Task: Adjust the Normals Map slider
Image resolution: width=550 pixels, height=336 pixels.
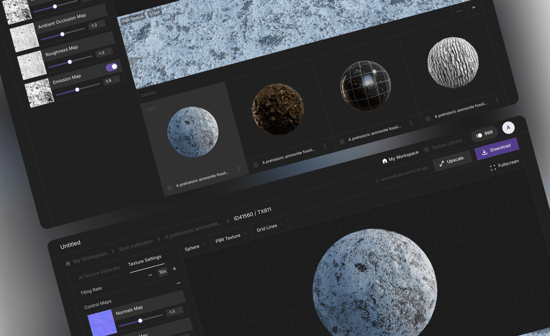Action: [x=140, y=321]
